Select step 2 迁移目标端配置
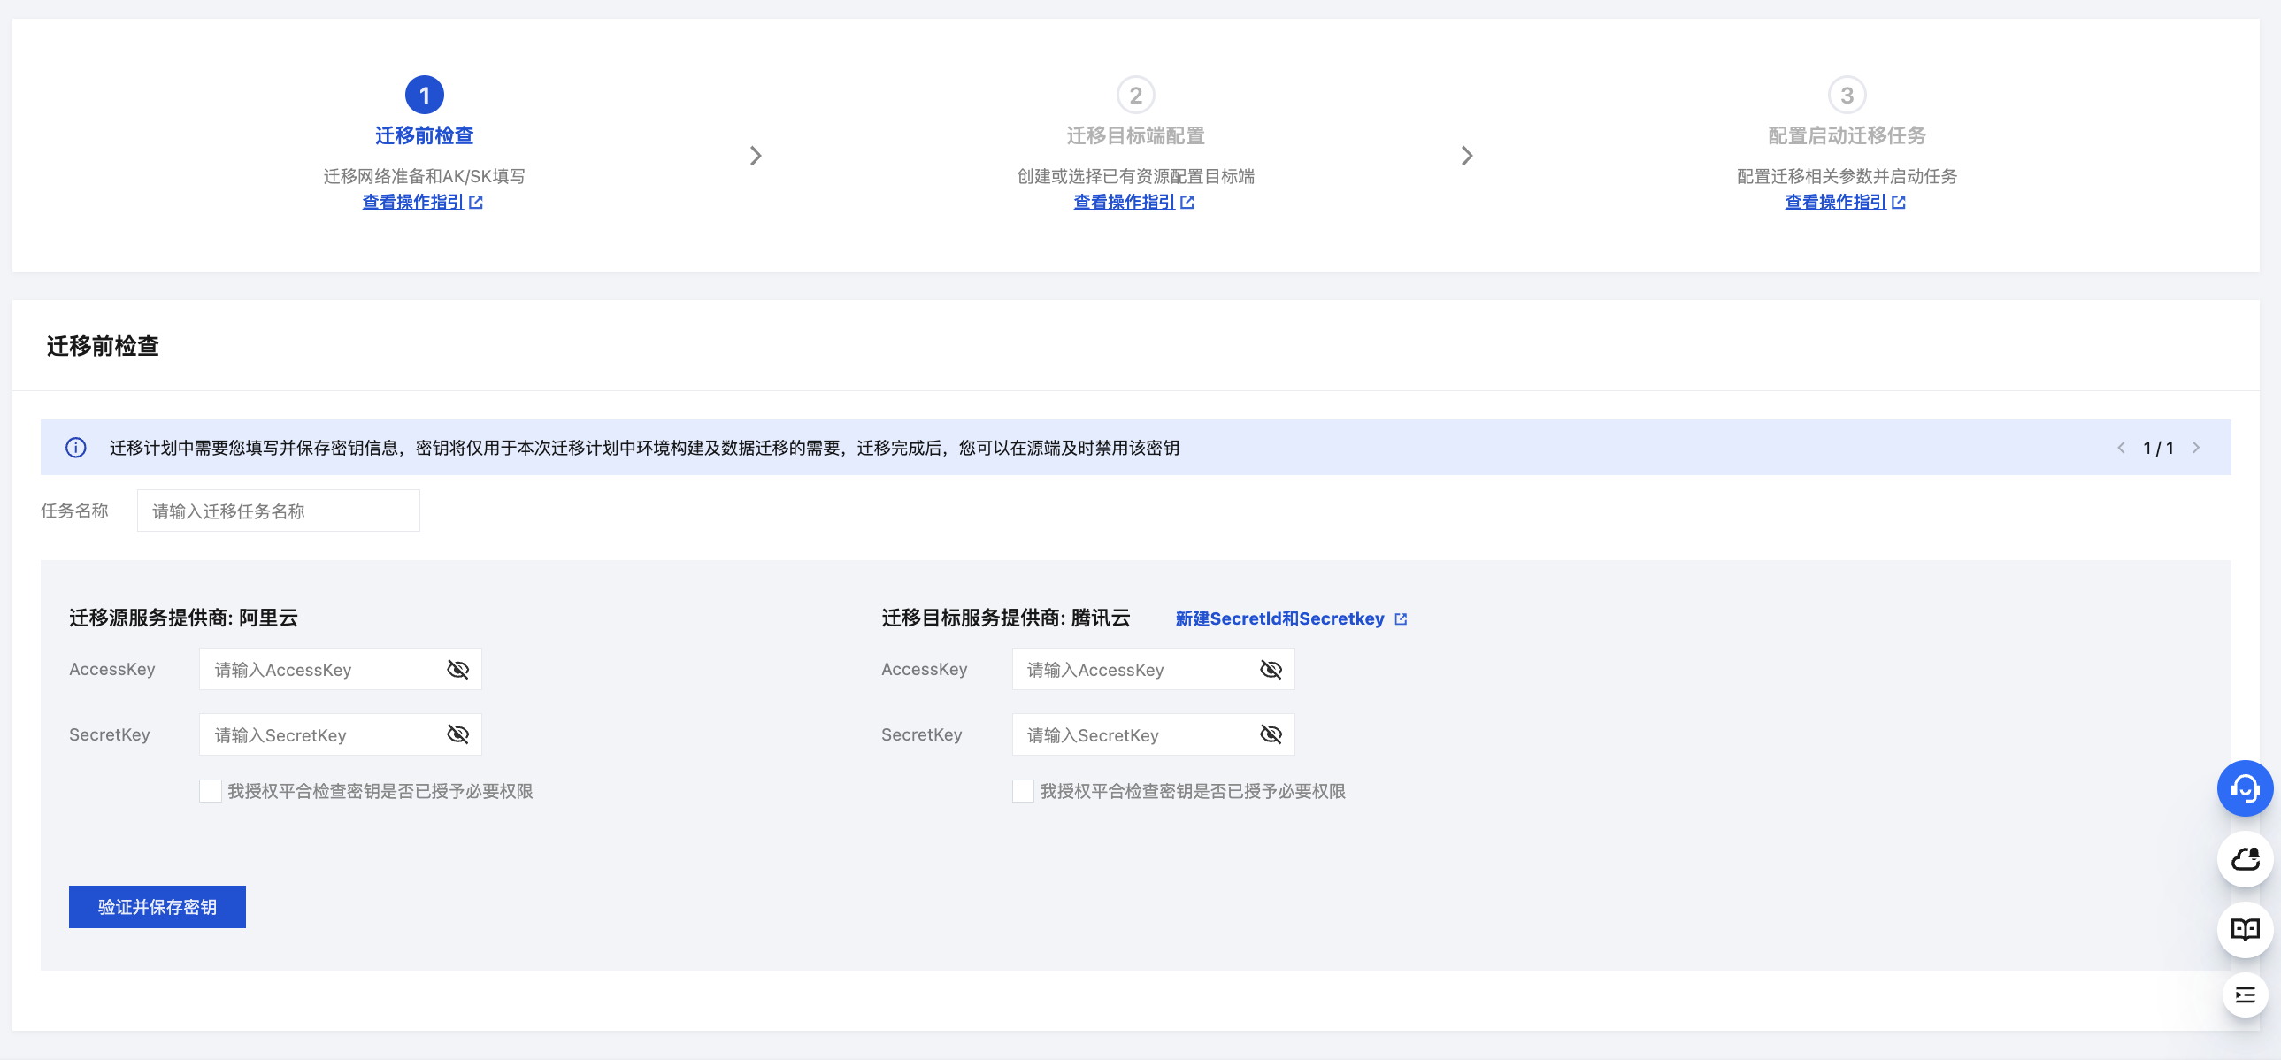This screenshot has width=2281, height=1060. point(1135,134)
